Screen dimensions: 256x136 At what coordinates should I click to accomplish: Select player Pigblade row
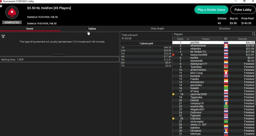point(214,116)
